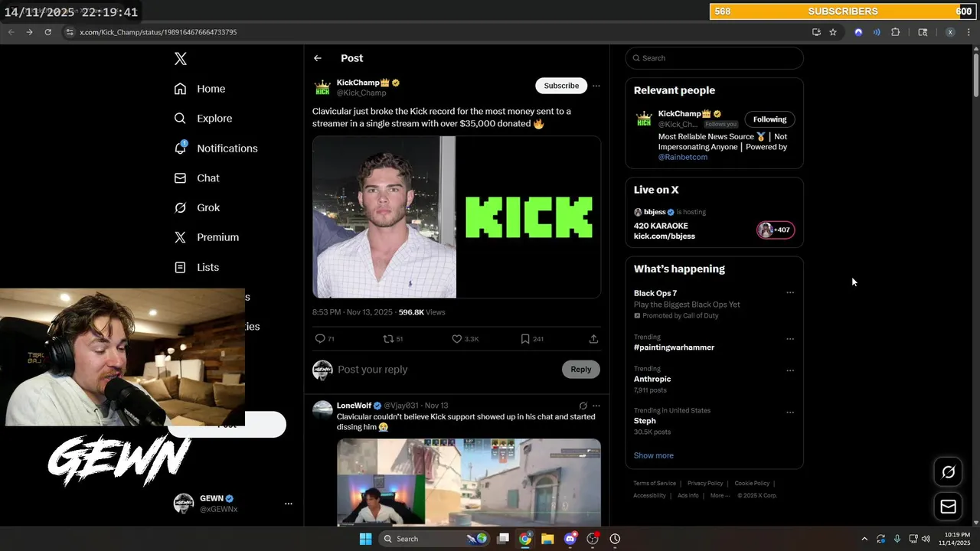Open the @Rainbetcom link in KickChamp's bio

(683, 157)
